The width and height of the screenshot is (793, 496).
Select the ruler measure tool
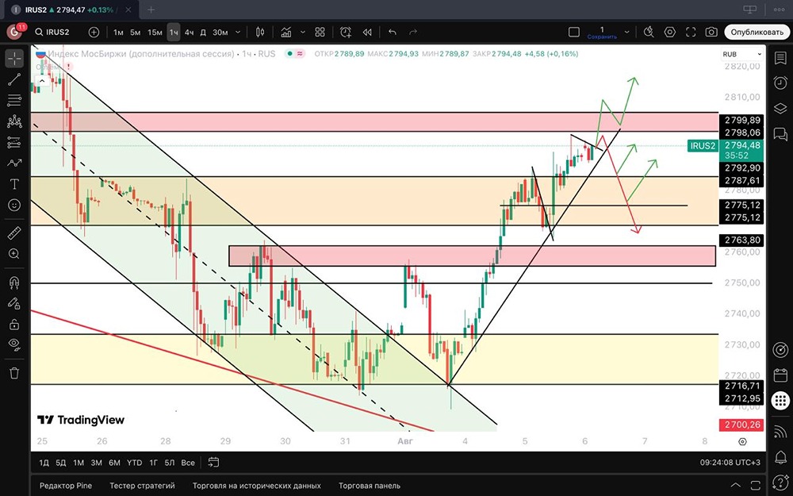(14, 233)
